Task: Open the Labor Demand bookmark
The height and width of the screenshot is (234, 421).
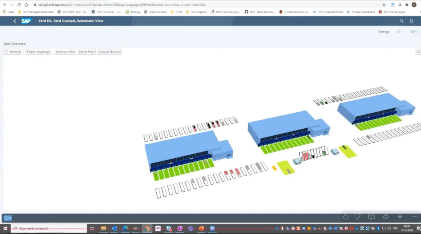Action: (155, 12)
